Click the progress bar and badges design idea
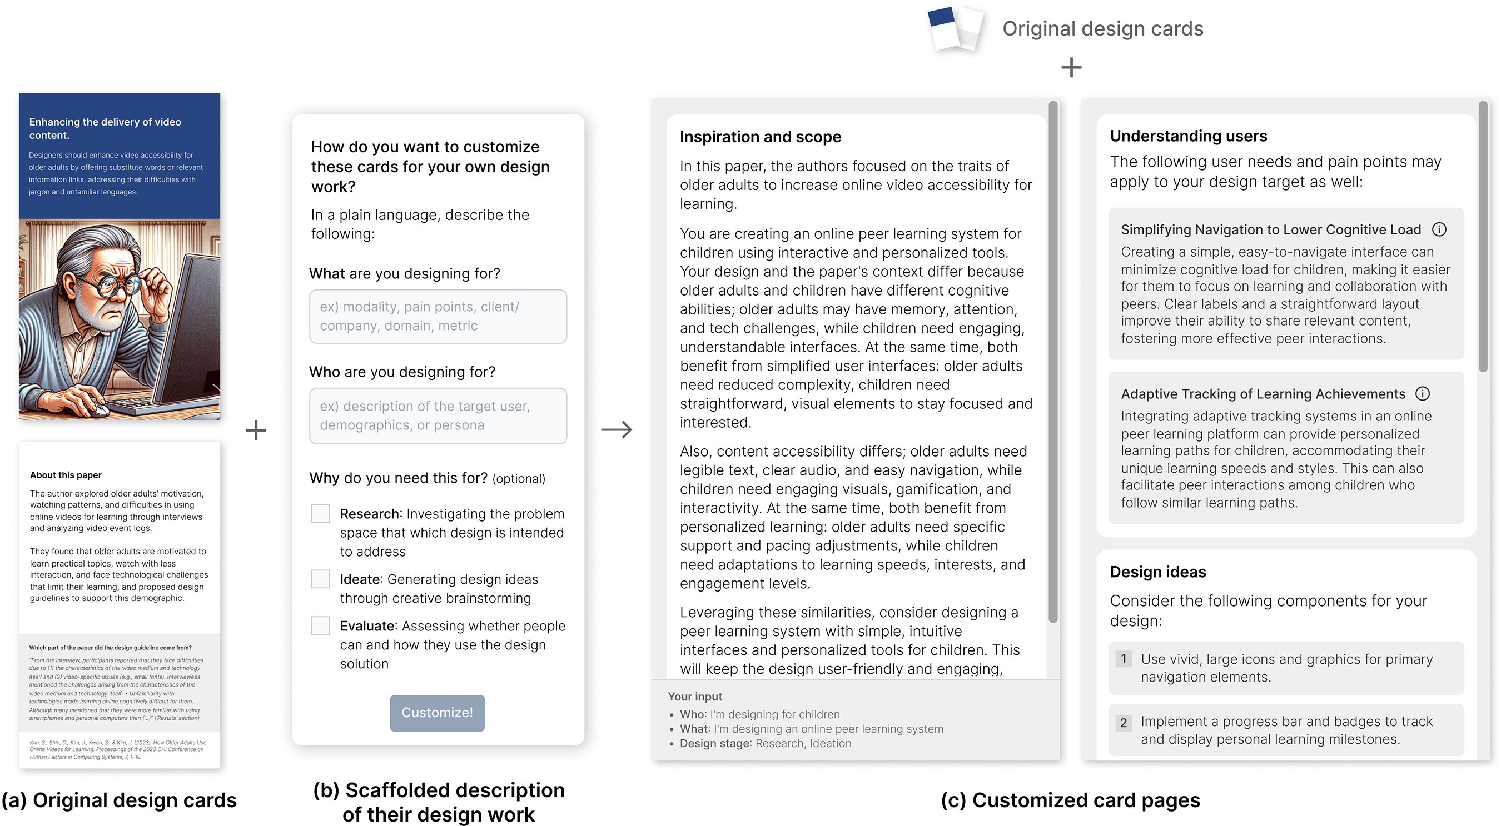Screen dimensions: 1501x826 click(1286, 730)
